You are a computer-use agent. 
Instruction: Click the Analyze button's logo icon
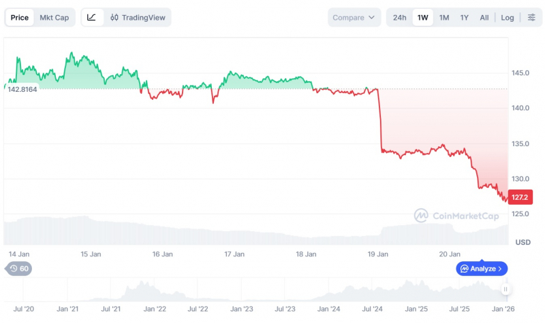point(465,269)
